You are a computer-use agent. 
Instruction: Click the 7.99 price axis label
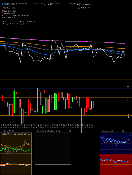(x=128, y=114)
